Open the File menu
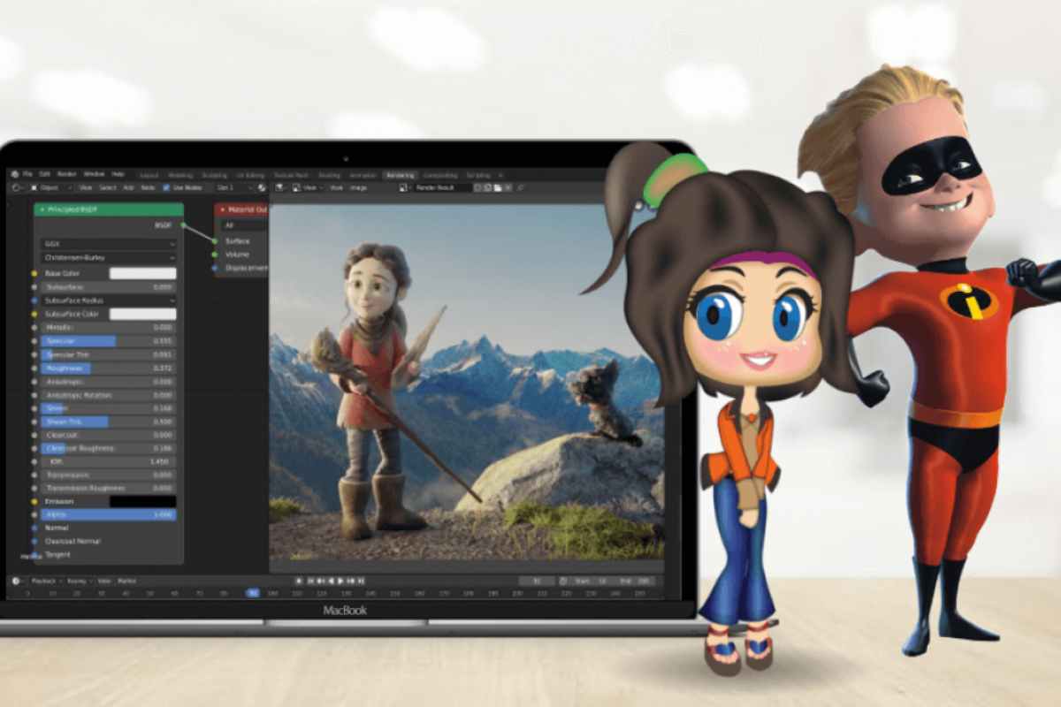The image size is (1061, 707). (x=28, y=174)
